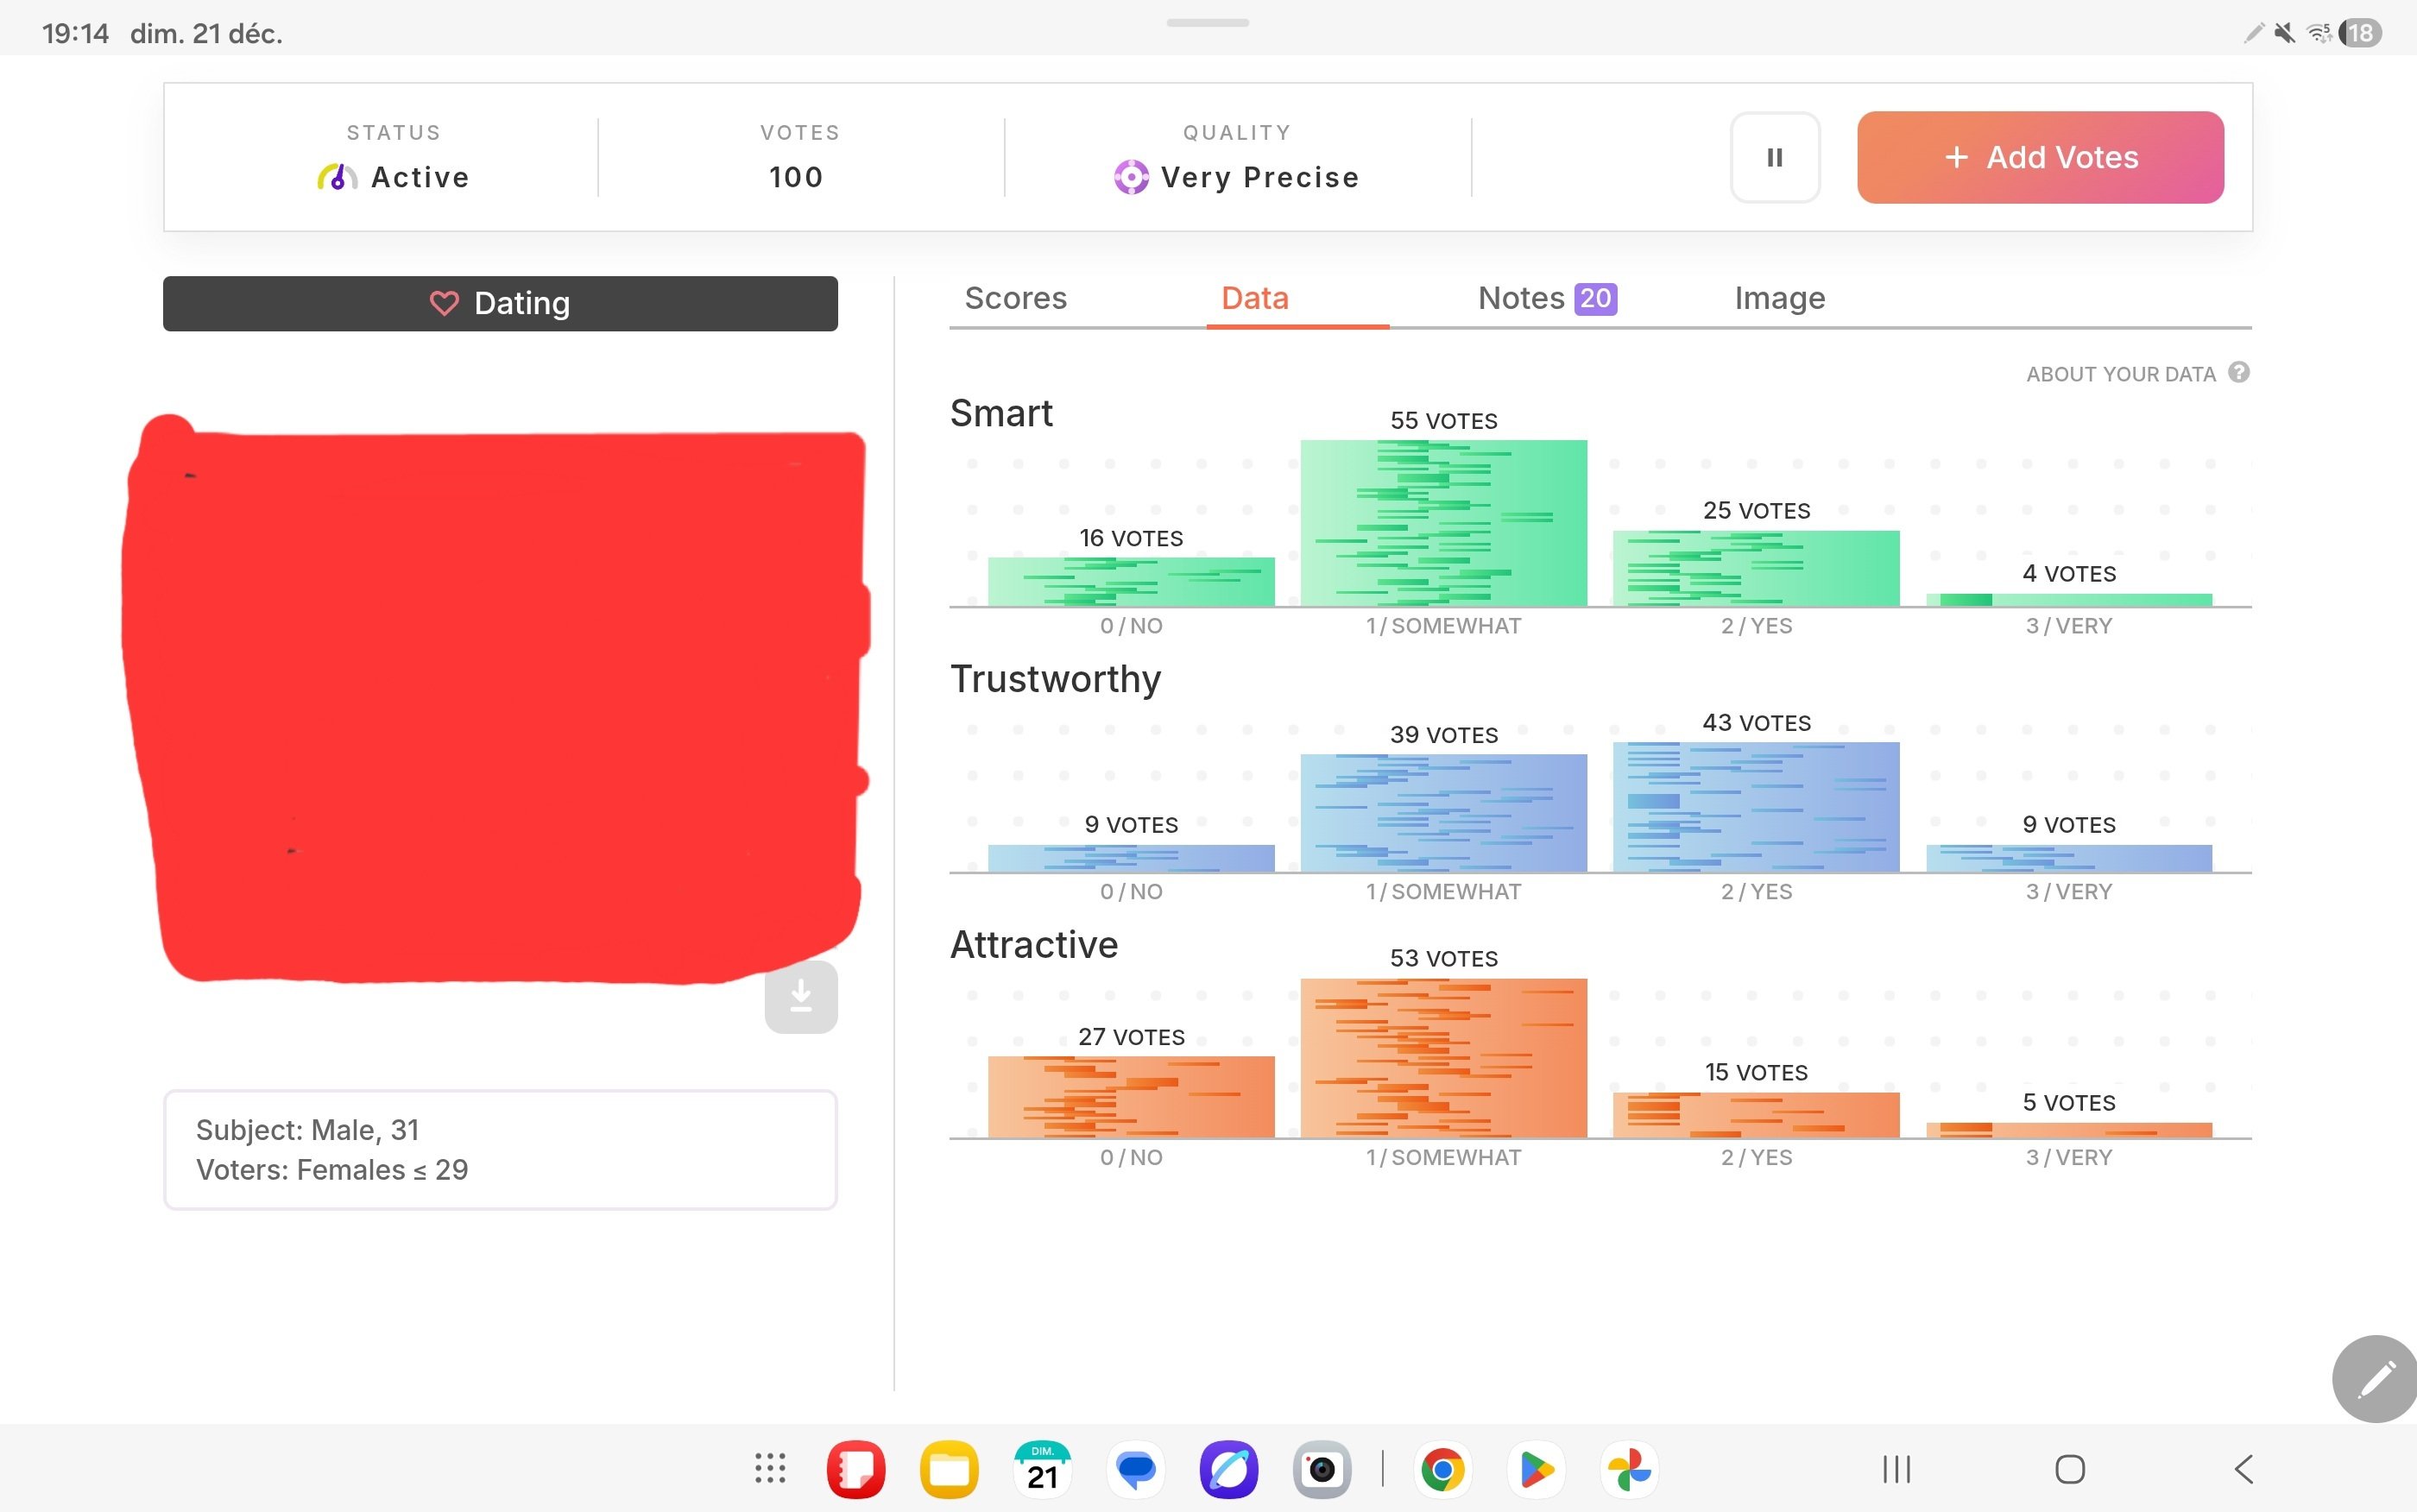
Task: Click the 55 votes Smart bar
Action: (x=1443, y=522)
